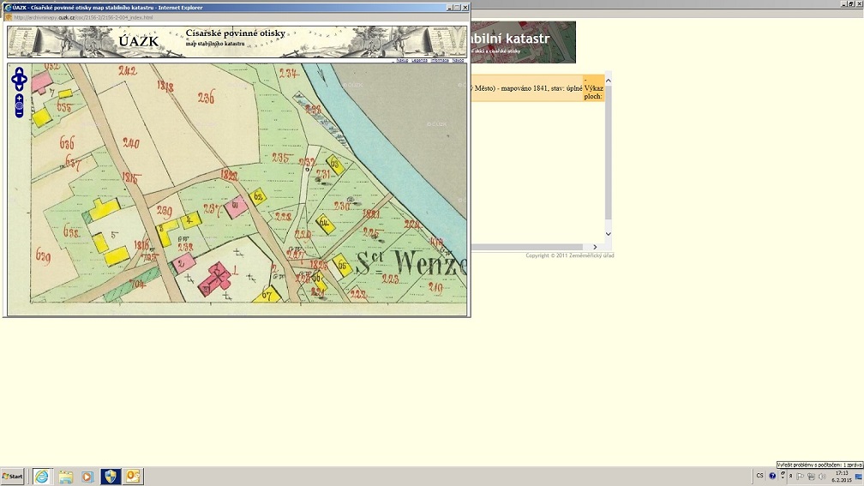The height and width of the screenshot is (486, 864).
Task: Click the yellow building number 67
Action: [x=267, y=295]
